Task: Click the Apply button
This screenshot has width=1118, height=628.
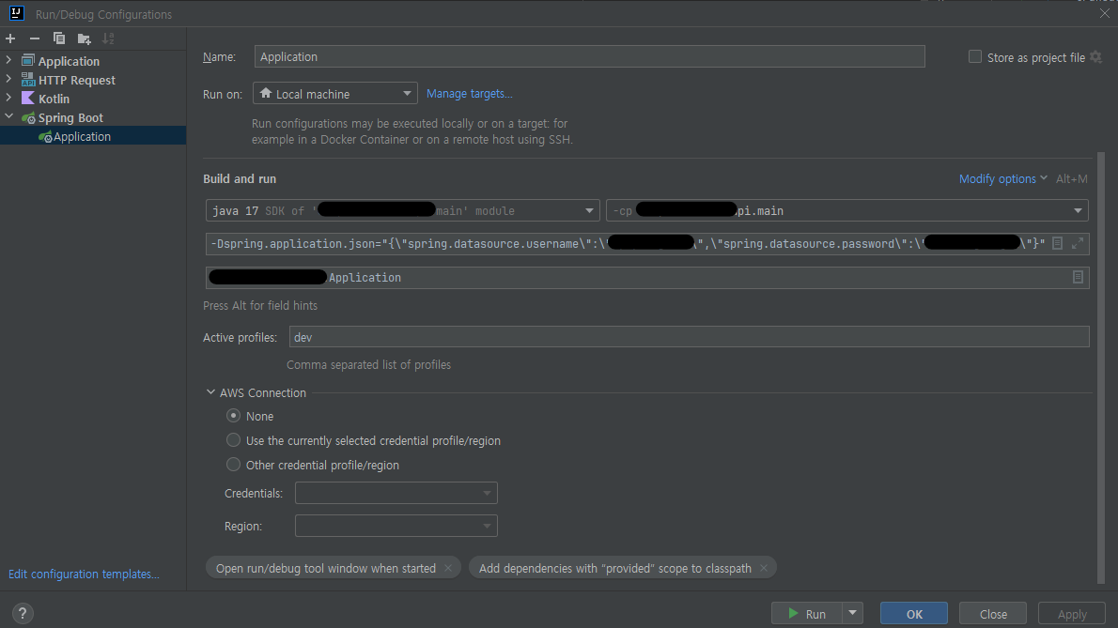Action: tap(1072, 613)
